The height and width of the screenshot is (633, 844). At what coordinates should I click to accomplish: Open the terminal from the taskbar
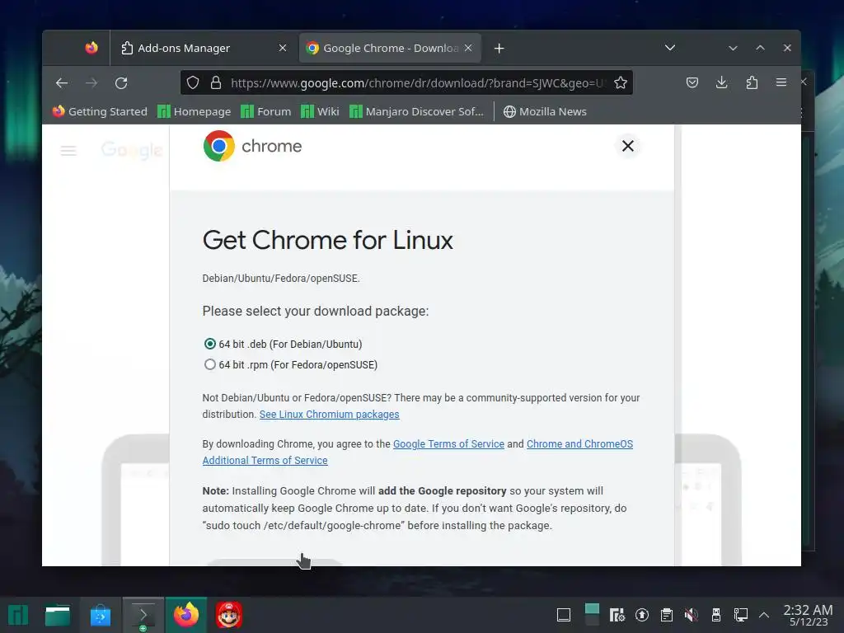pos(143,615)
